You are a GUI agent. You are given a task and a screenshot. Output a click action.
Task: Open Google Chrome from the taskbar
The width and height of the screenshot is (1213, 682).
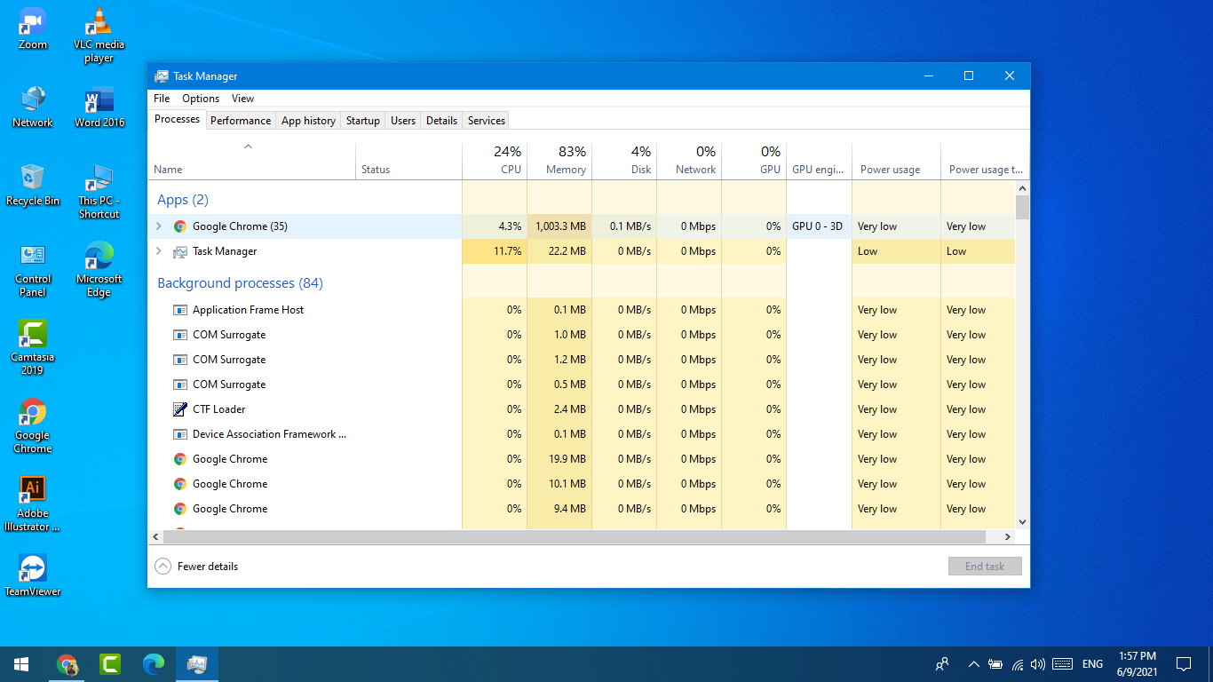[67, 663]
